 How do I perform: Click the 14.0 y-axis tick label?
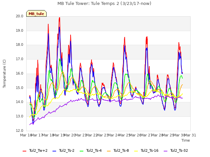(20, 102)
